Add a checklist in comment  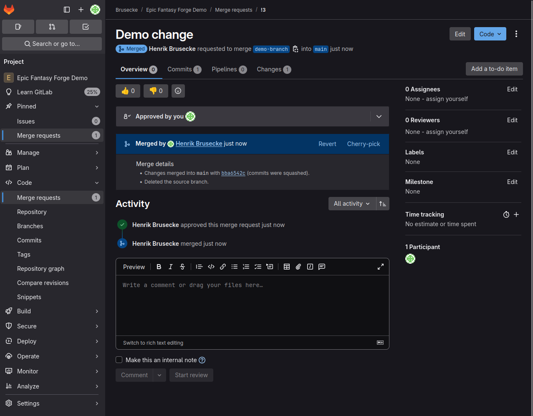point(258,267)
